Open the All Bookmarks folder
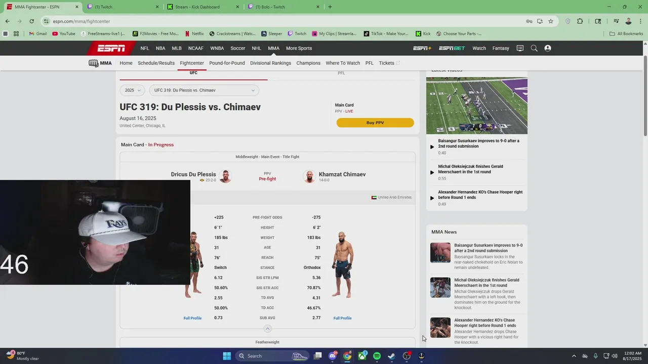 [x=626, y=34]
